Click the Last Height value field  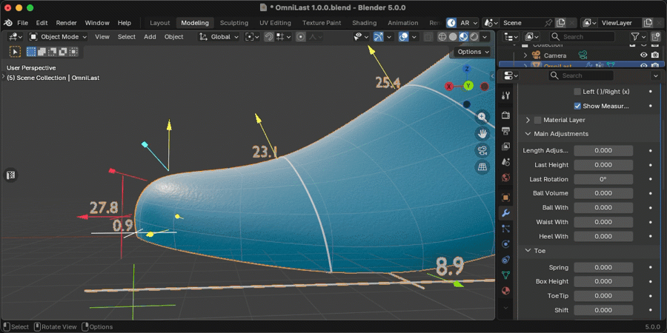(603, 165)
